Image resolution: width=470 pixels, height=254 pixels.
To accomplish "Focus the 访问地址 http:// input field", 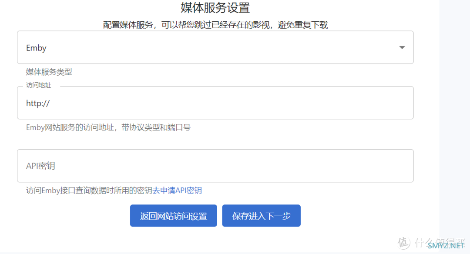I will click(215, 103).
